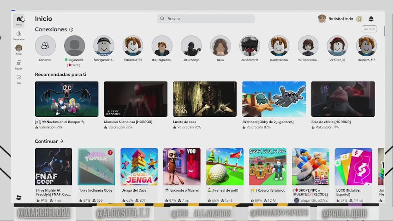
Task: Open ¡Webbed! Obby de 2 jugadores thumbnail
Action: coord(274,99)
